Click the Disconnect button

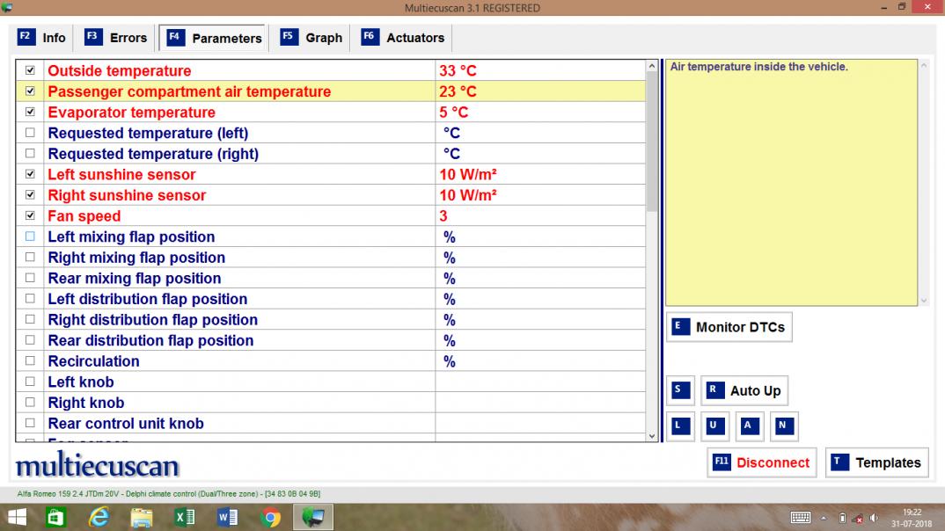[762, 462]
